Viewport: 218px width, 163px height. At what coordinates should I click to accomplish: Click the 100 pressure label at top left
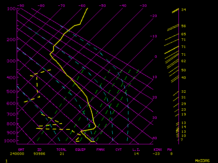[x=11, y=9]
